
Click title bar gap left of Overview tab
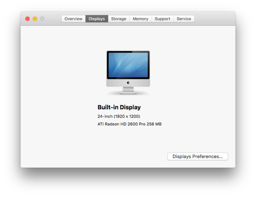[x=53, y=19]
